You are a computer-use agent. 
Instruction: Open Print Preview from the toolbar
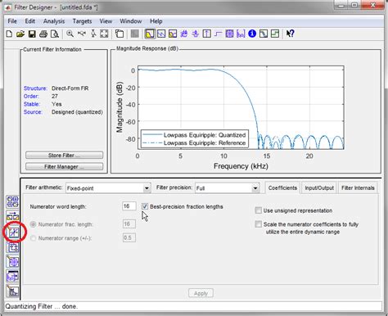pos(55,34)
